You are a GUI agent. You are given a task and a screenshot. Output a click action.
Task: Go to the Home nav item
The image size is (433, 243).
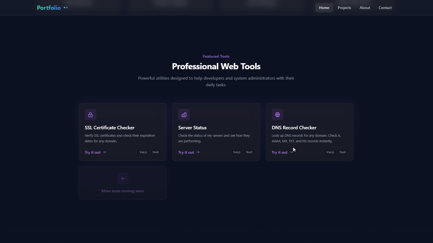coord(324,8)
